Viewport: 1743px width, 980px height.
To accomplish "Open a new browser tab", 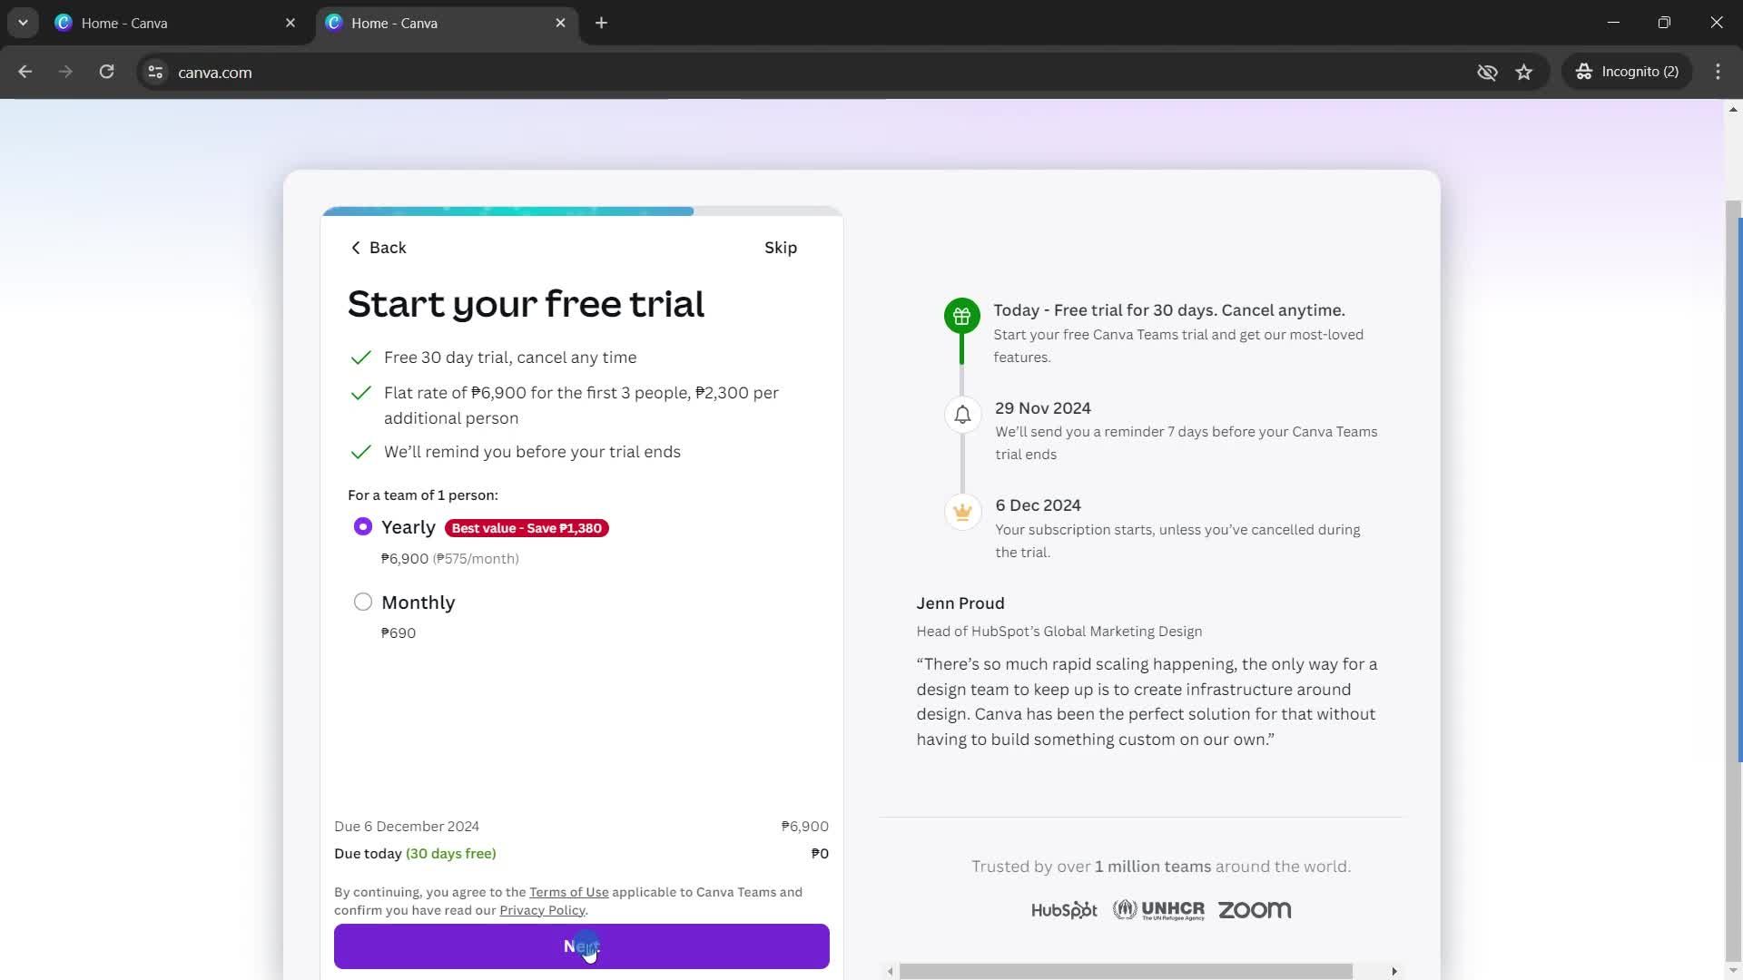I will tap(601, 23).
